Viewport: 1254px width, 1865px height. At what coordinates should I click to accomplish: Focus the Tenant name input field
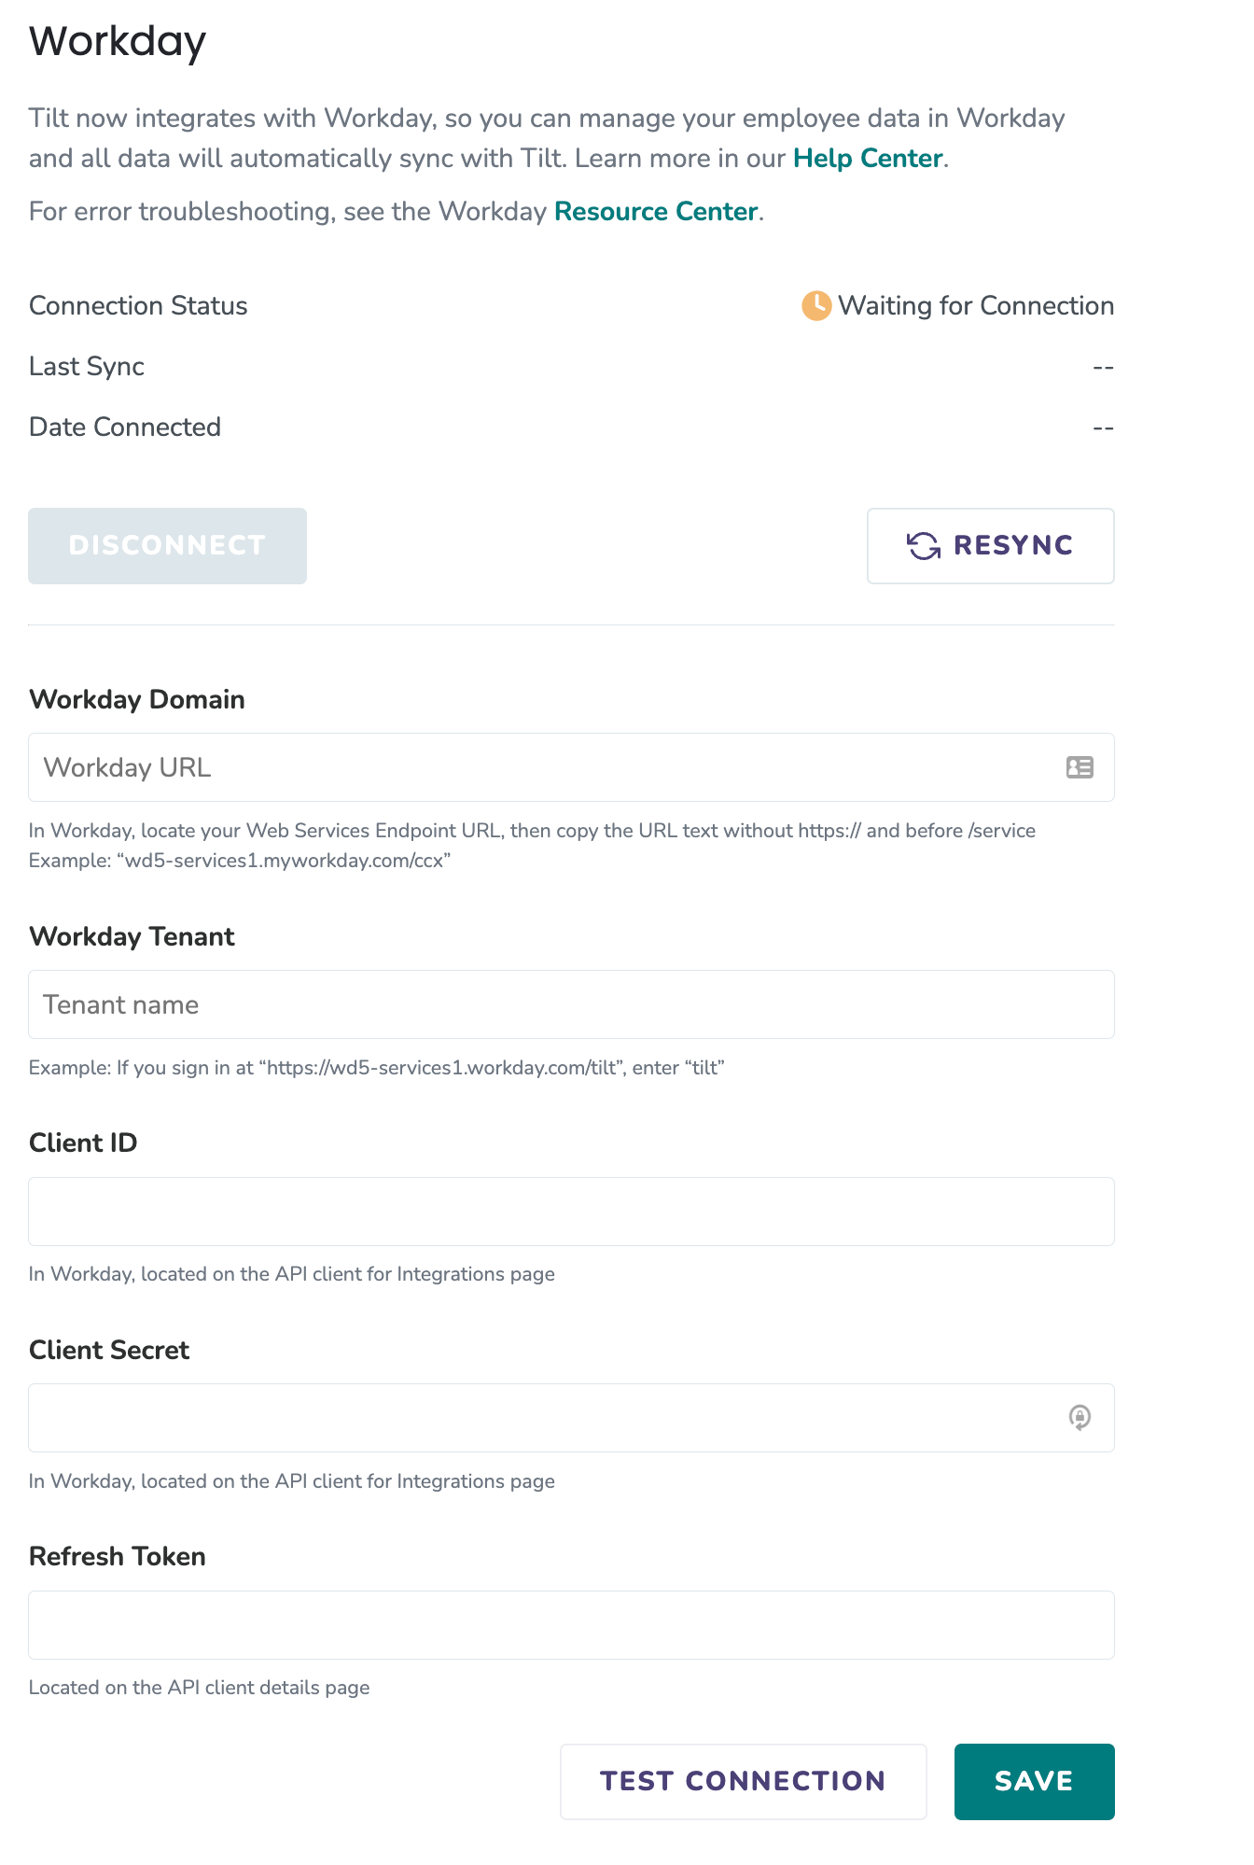coord(571,1004)
